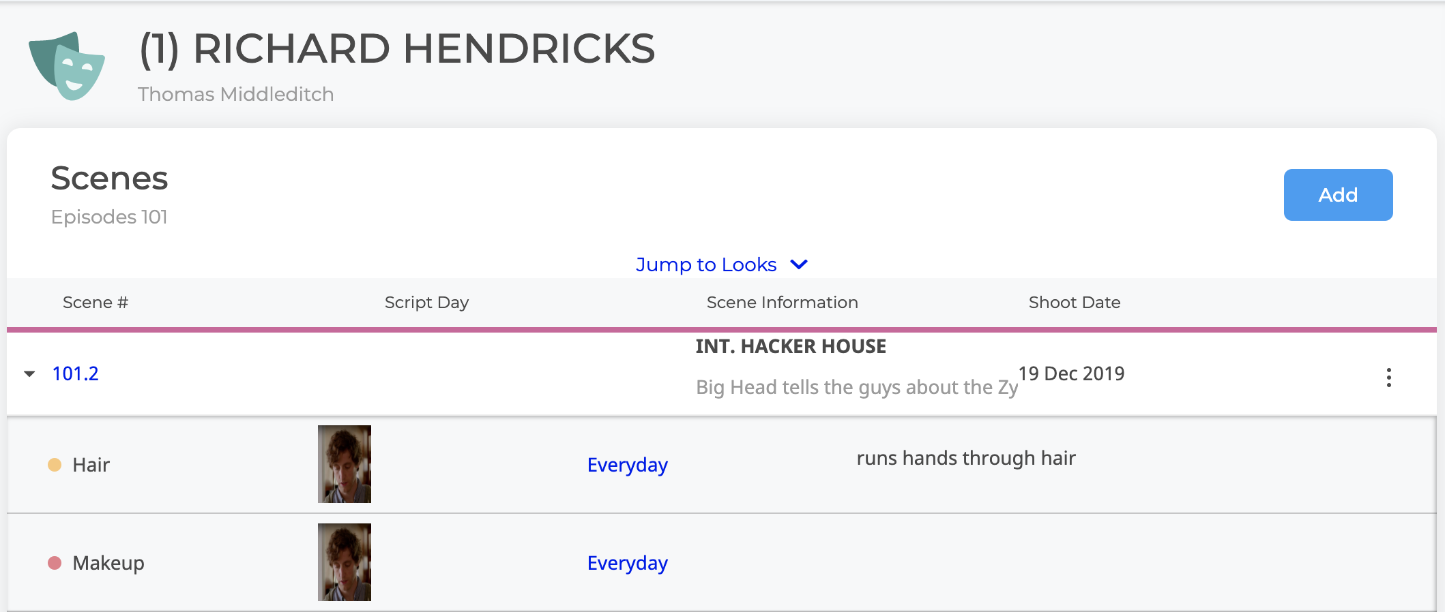The image size is (1445, 612).
Task: Open the three-dot menu for scene 101.2
Action: tap(1388, 378)
